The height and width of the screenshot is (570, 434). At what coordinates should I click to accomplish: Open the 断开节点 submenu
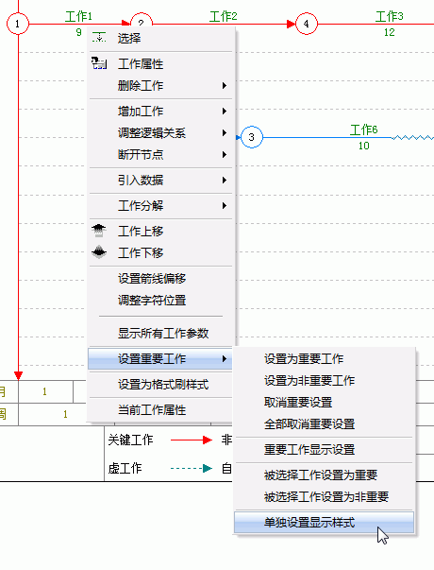pos(160,155)
